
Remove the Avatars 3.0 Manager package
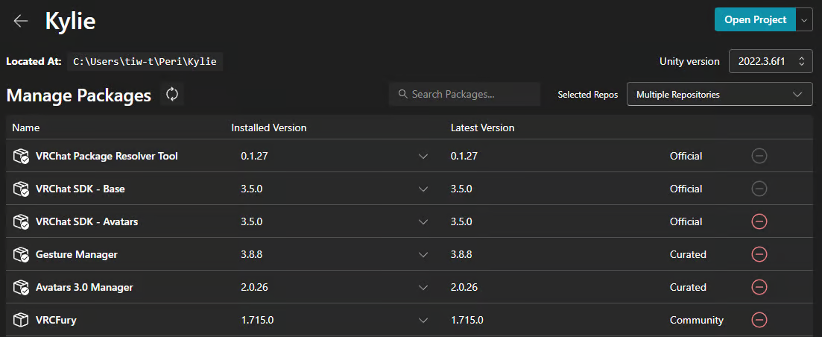click(759, 287)
